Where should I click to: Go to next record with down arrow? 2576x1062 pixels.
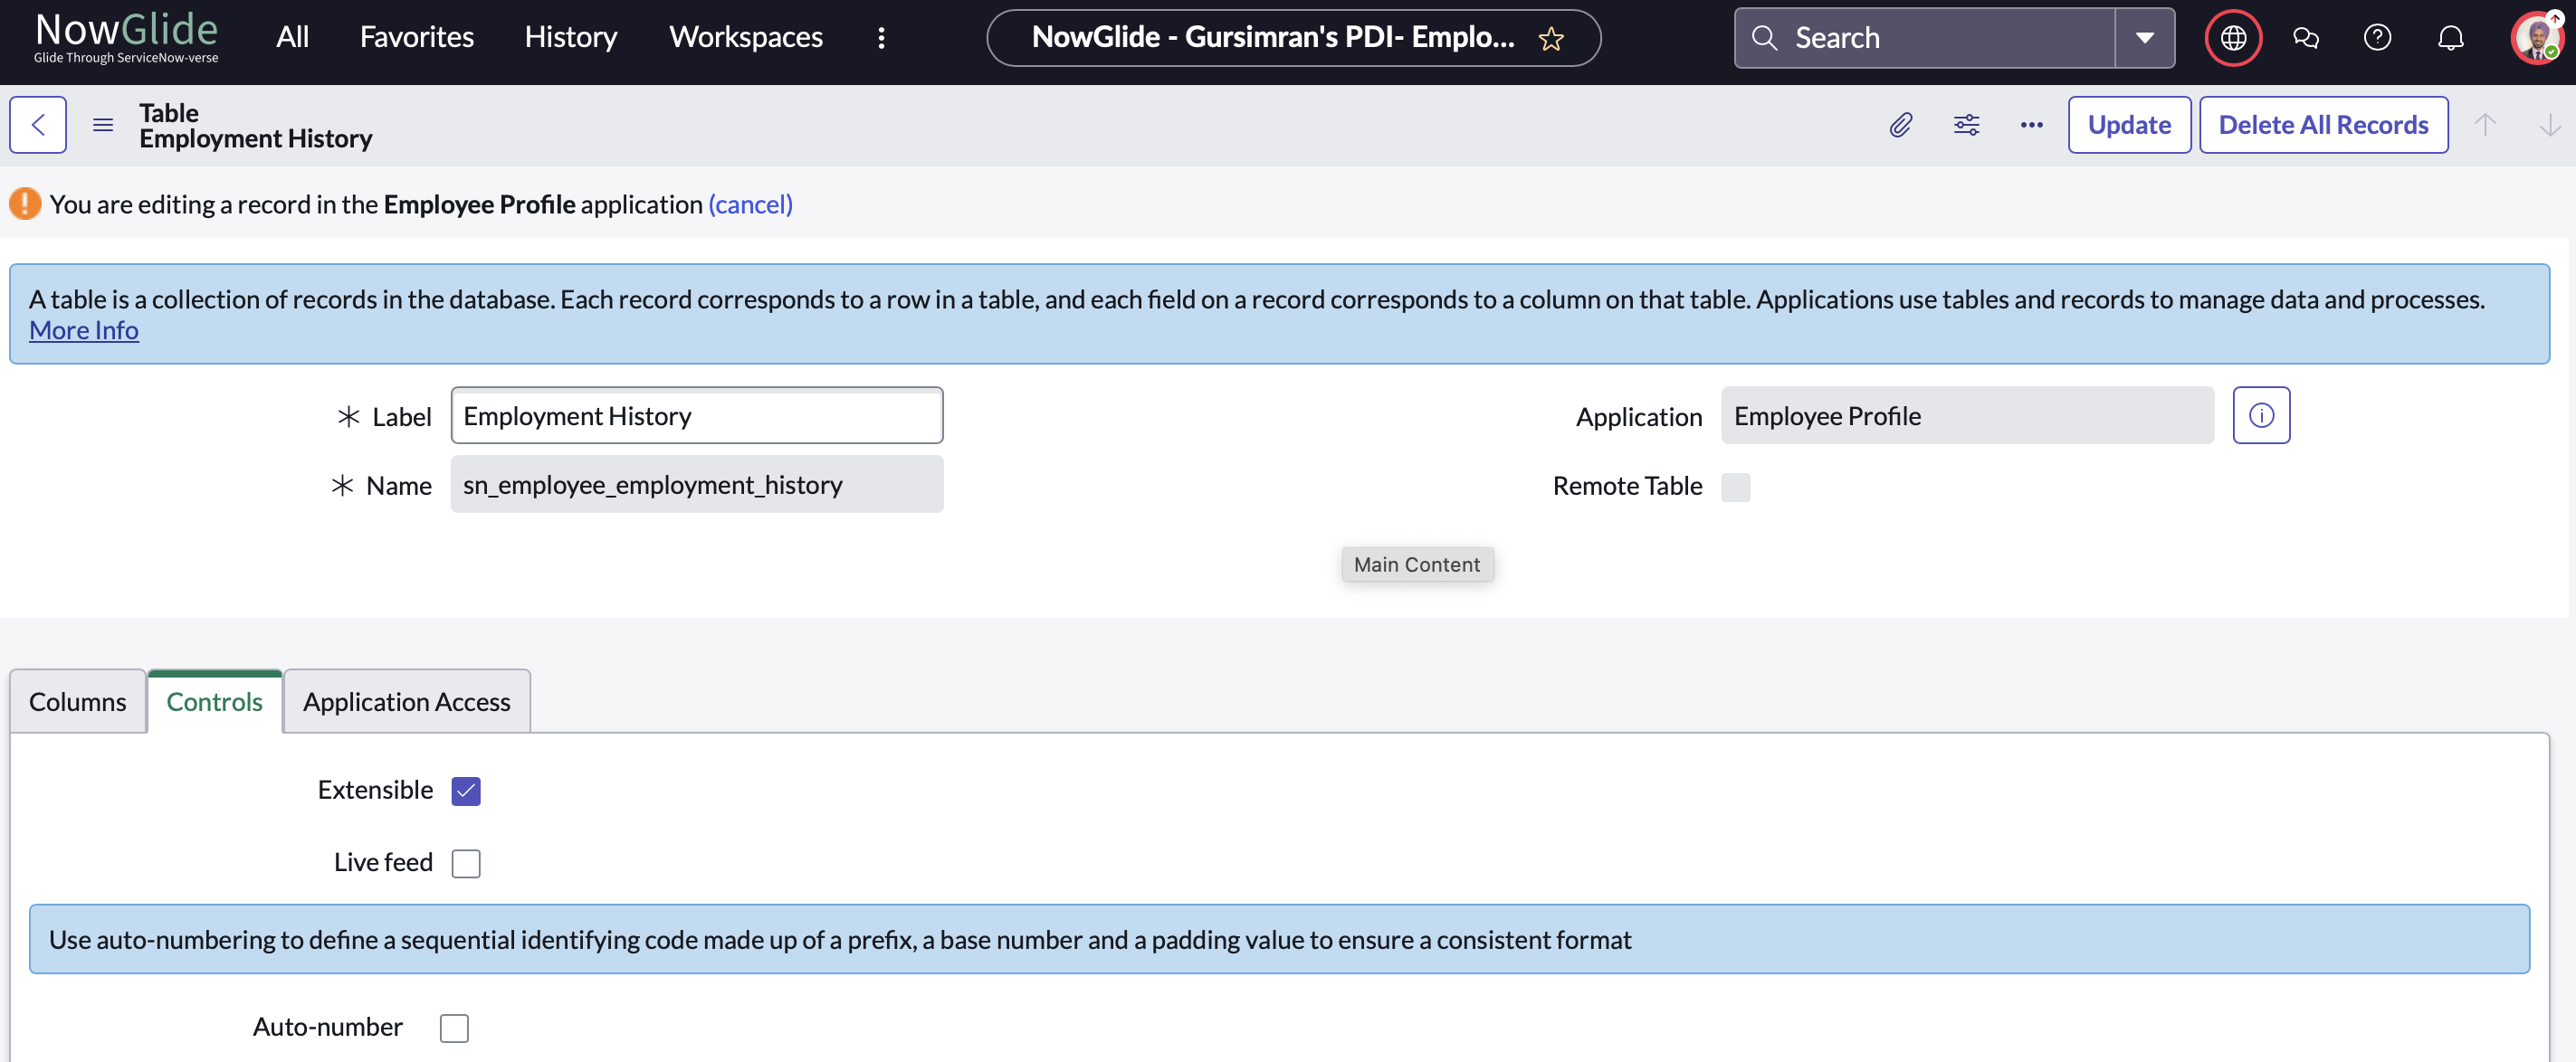(2550, 125)
